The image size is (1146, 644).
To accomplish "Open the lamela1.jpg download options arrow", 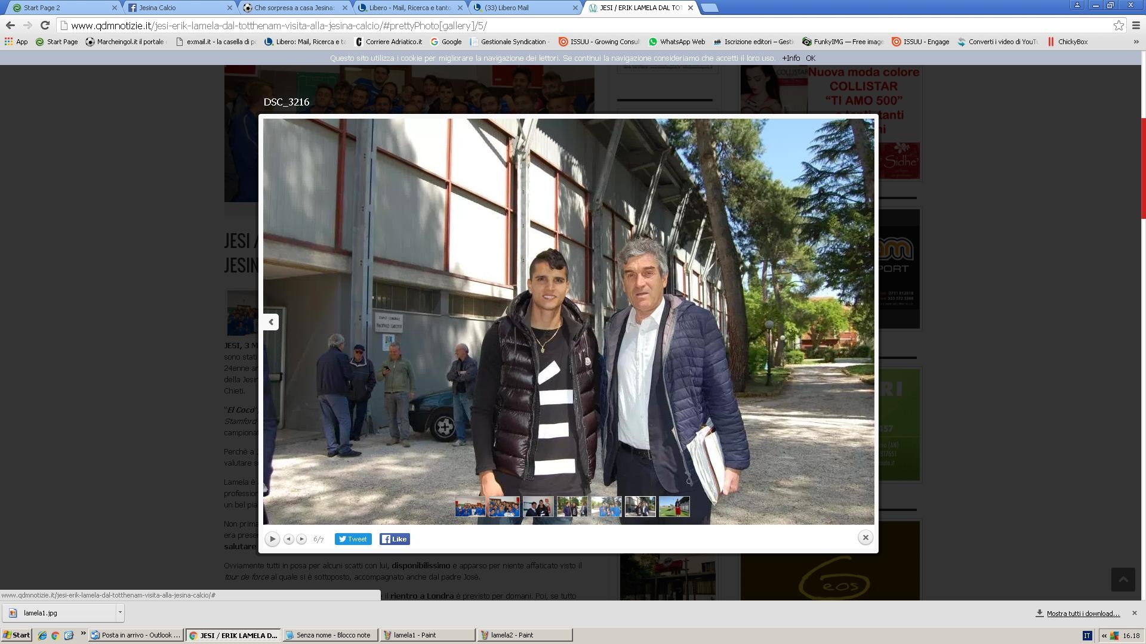I will 120,612.
